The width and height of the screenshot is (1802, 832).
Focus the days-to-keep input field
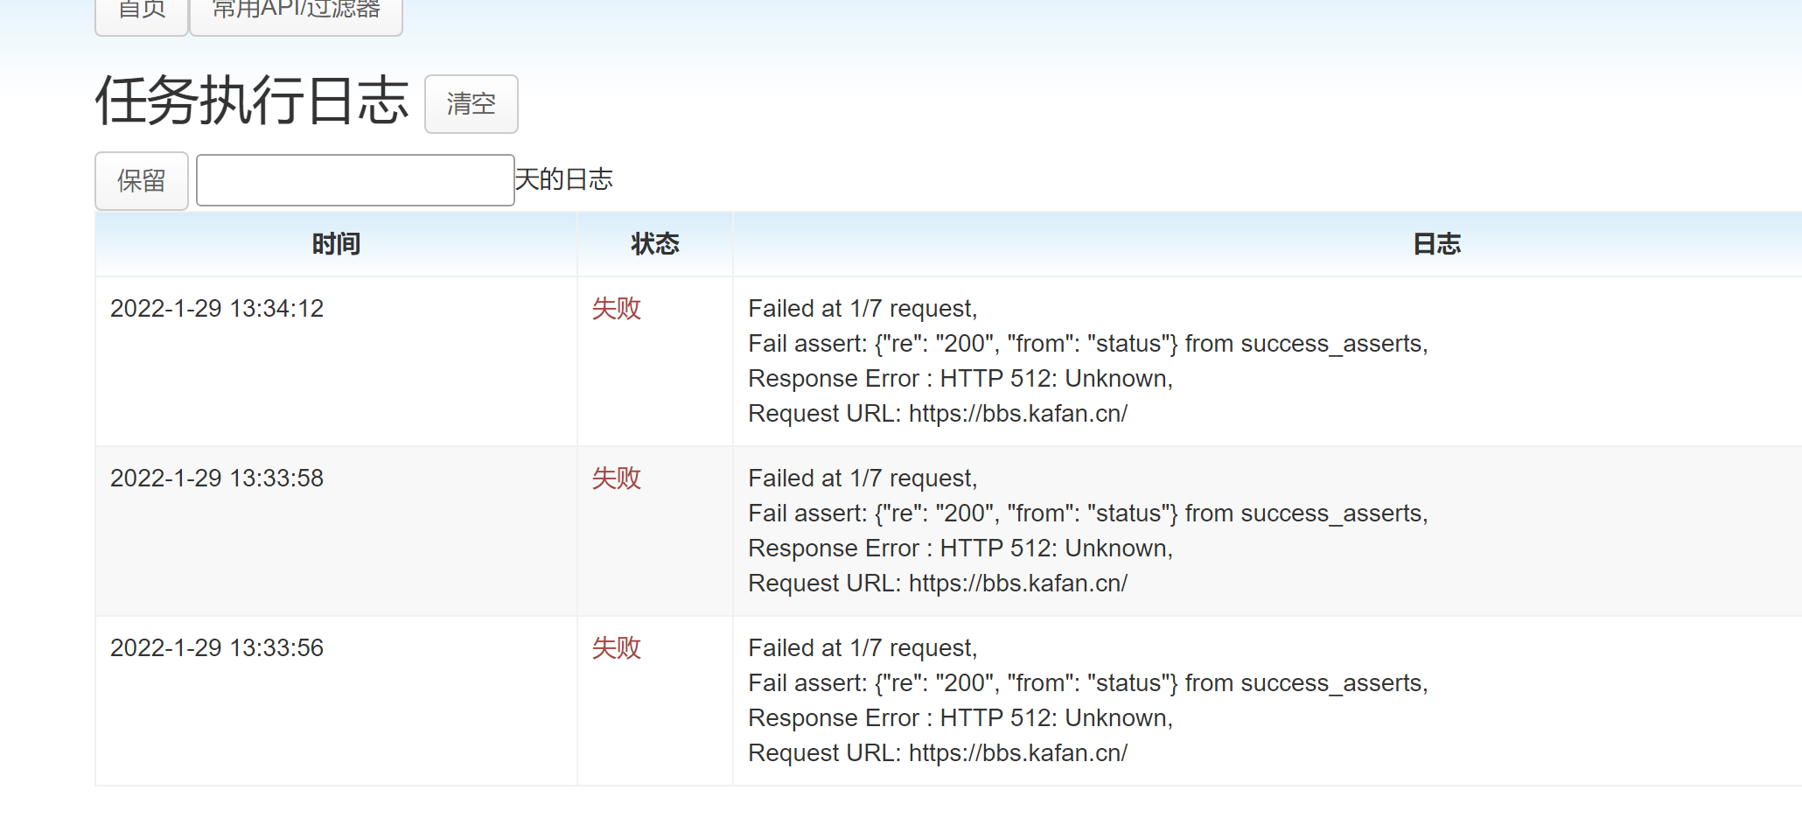(355, 180)
